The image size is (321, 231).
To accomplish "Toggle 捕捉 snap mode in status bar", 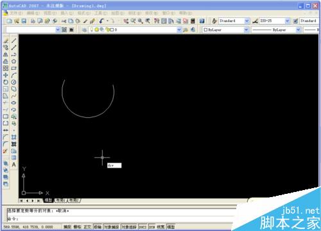I will (67, 227).
